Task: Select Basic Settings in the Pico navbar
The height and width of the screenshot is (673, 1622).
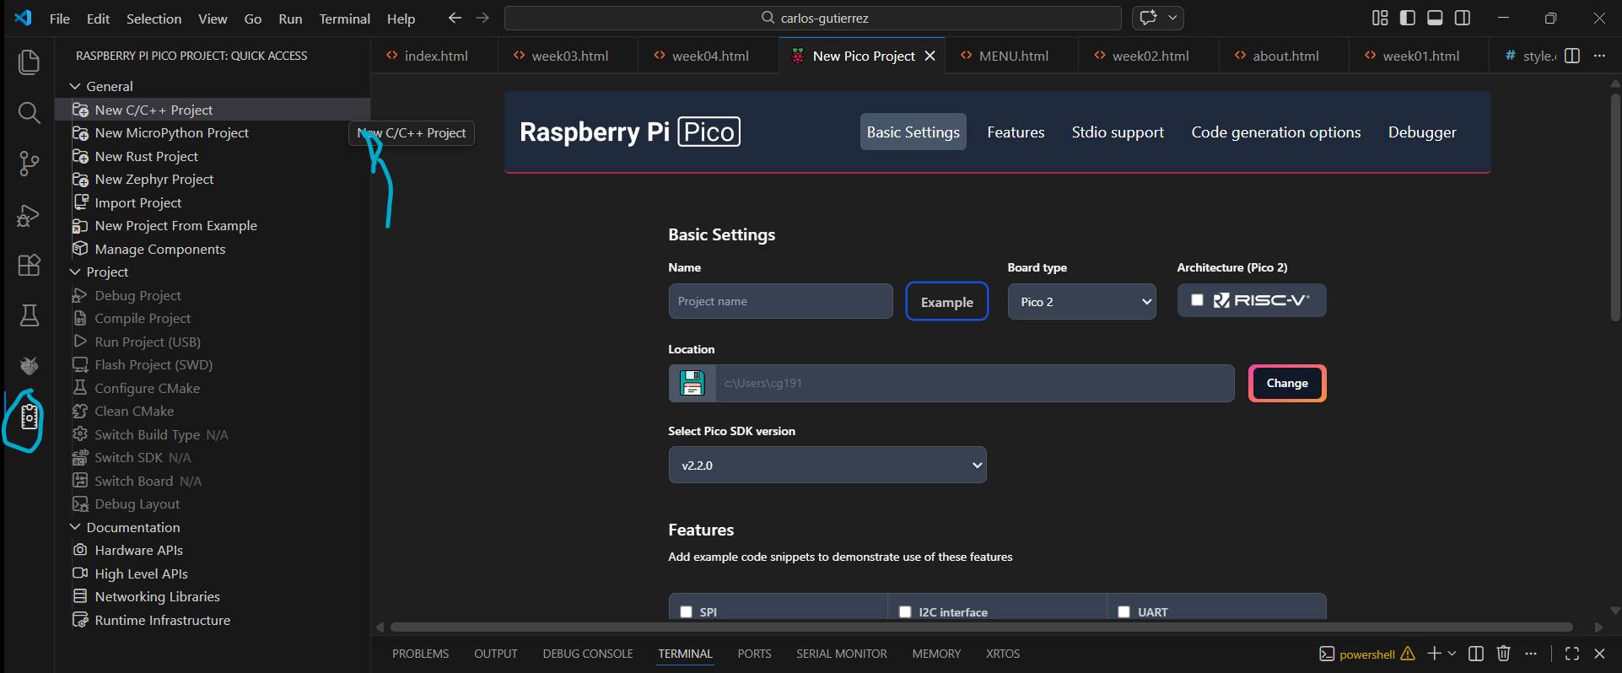Action: pos(913,132)
